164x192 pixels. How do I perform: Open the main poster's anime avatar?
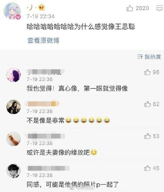(x=12, y=11)
